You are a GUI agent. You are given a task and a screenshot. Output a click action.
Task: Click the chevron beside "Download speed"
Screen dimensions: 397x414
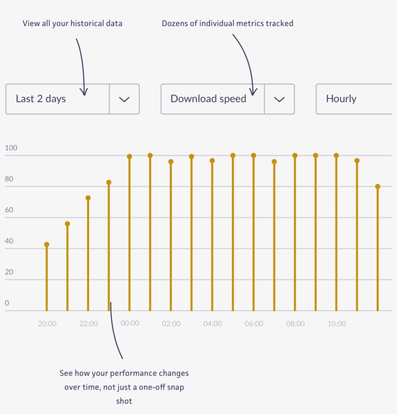click(279, 99)
